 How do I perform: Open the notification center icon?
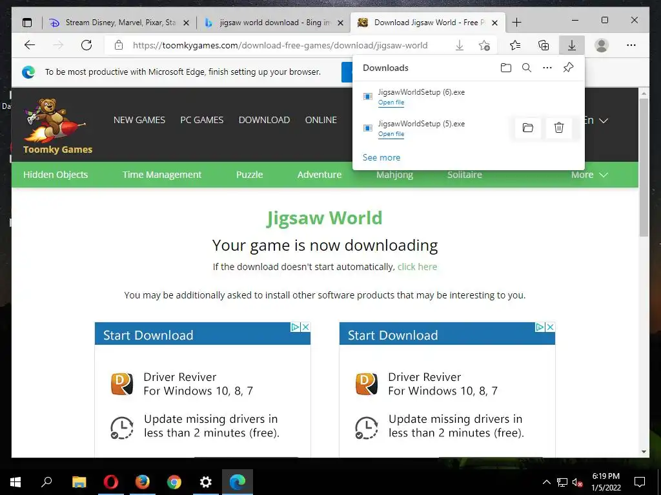pos(640,482)
